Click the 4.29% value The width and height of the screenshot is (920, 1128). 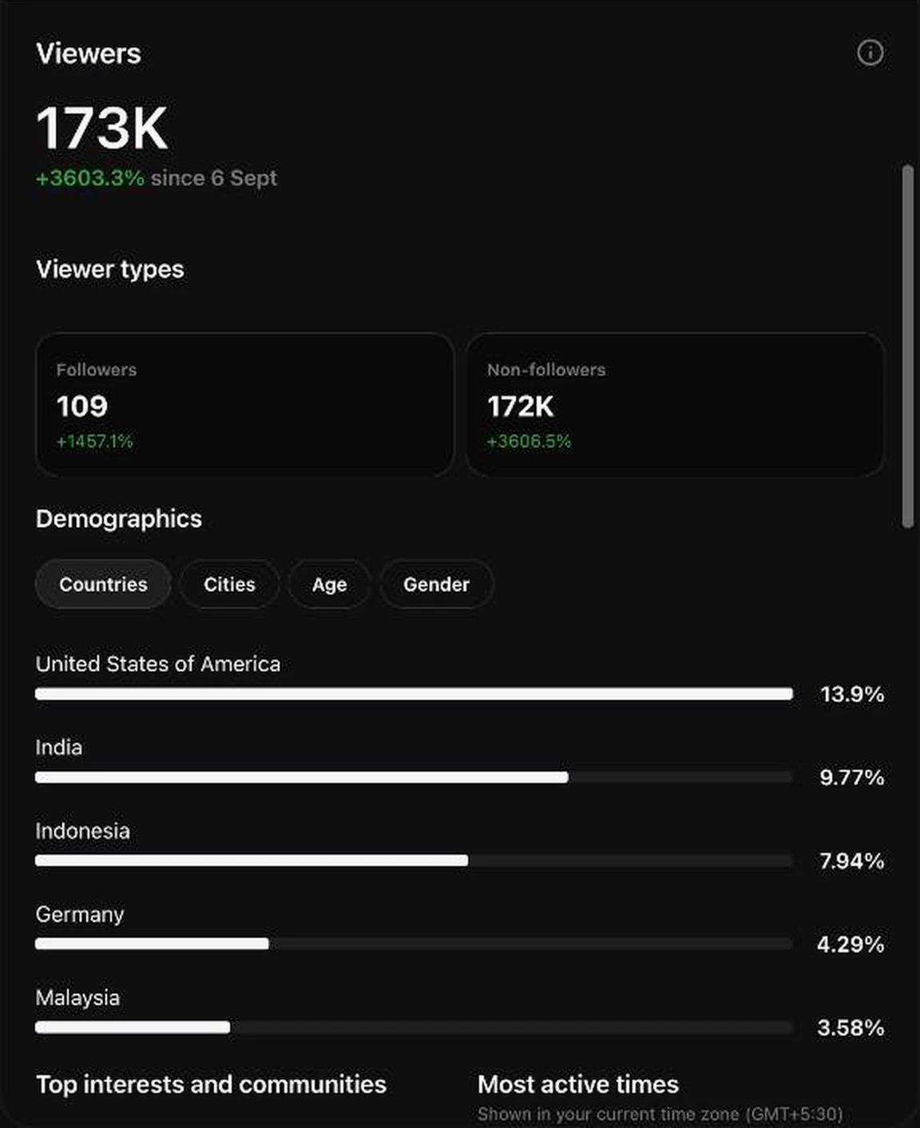851,944
